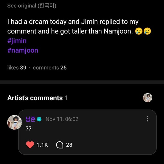The image size is (164, 164).
Task: Tap the 28 reply count
Action: coord(69,145)
